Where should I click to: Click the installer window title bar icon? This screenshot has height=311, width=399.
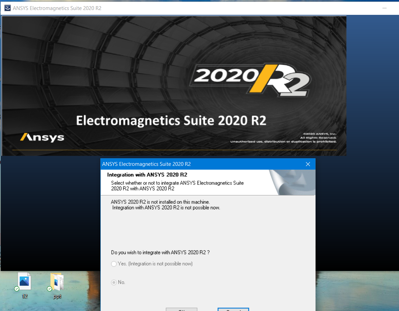pyautogui.click(x=8, y=8)
